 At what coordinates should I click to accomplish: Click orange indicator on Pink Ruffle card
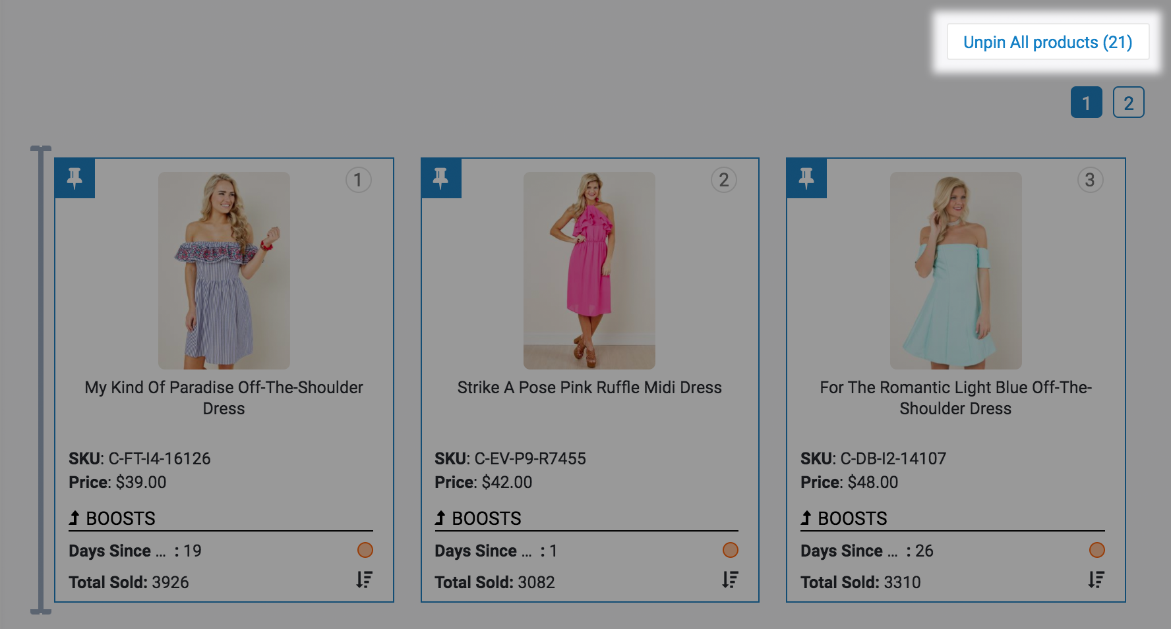pyautogui.click(x=731, y=550)
